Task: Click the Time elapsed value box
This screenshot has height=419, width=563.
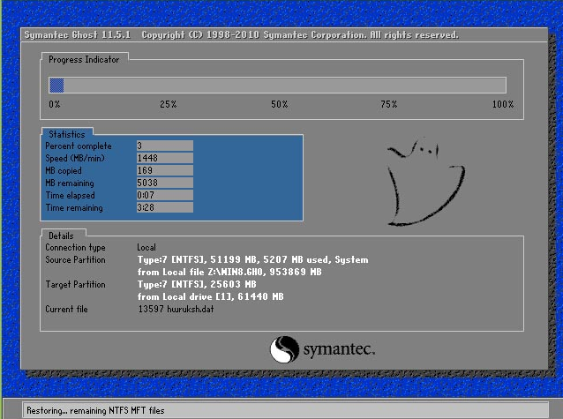Action: (x=165, y=195)
